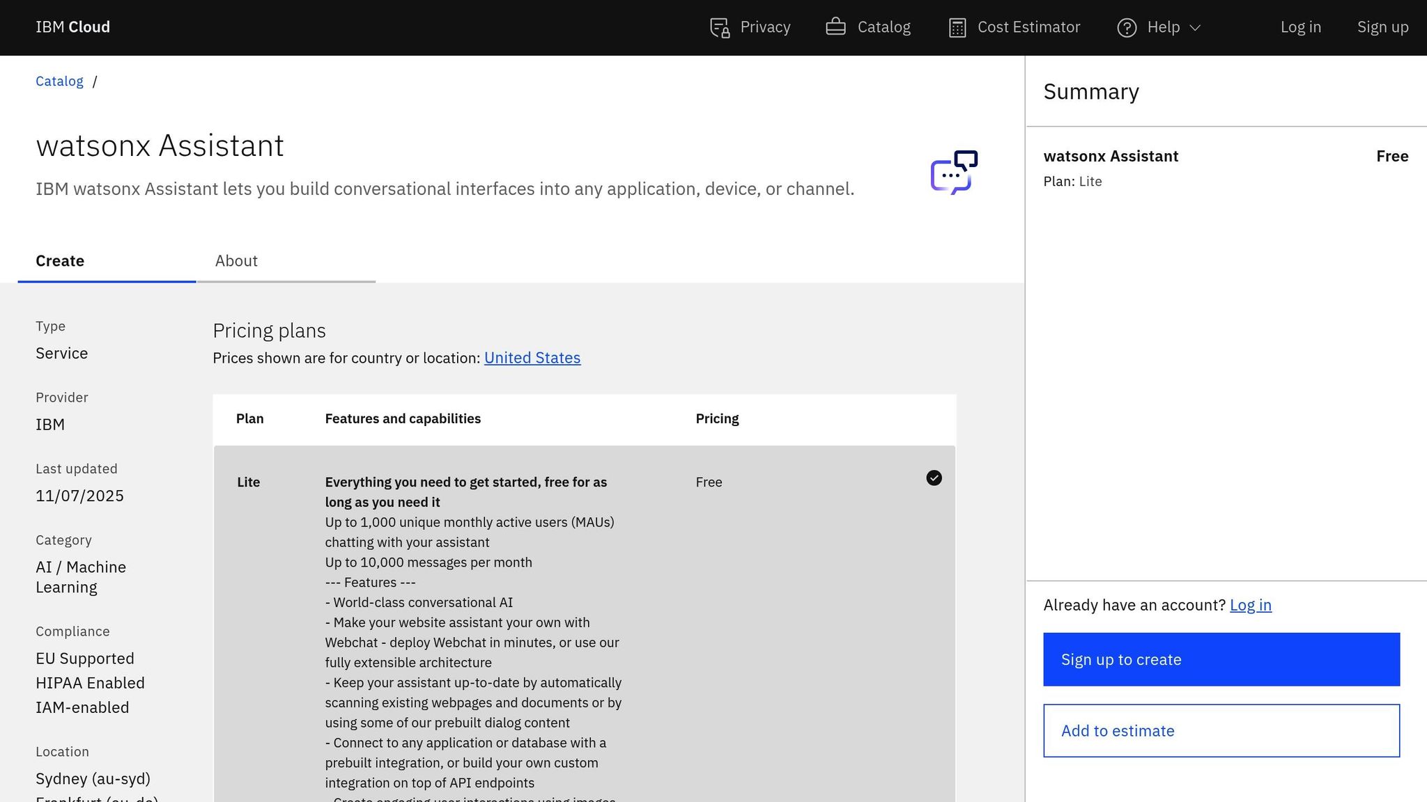The width and height of the screenshot is (1427, 802).
Task: Open the Cost Estimator calculator icon
Action: tap(957, 26)
